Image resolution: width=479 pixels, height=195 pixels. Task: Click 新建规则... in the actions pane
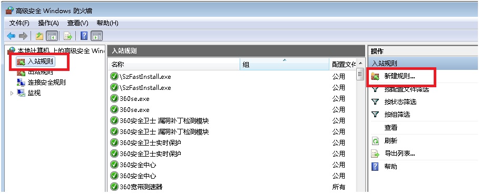click(x=399, y=77)
